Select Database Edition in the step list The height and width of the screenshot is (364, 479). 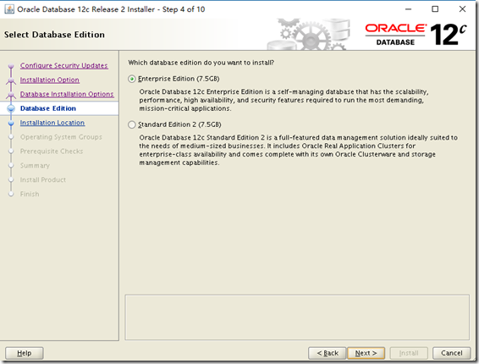click(48, 108)
